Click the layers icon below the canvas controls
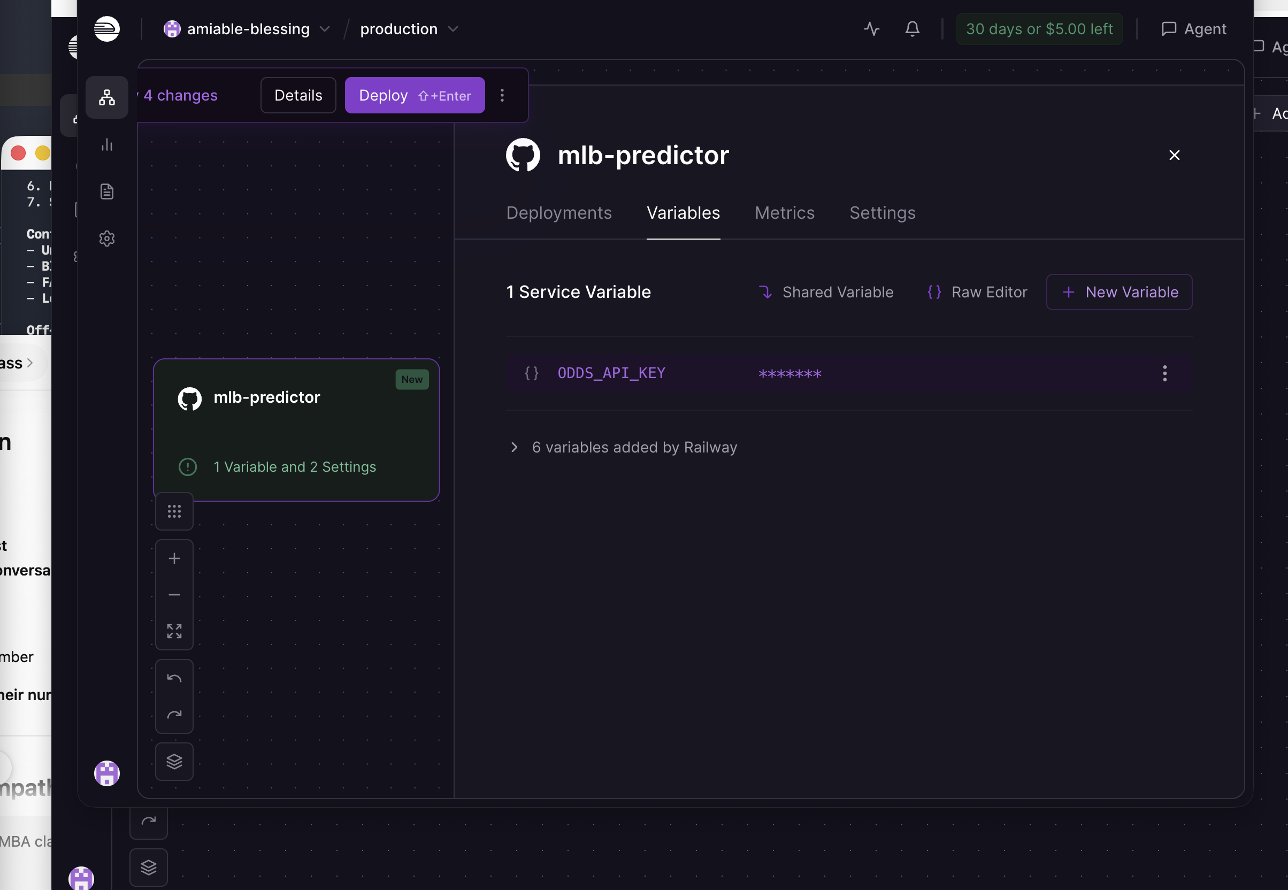Viewport: 1288px width, 890px height. point(174,761)
